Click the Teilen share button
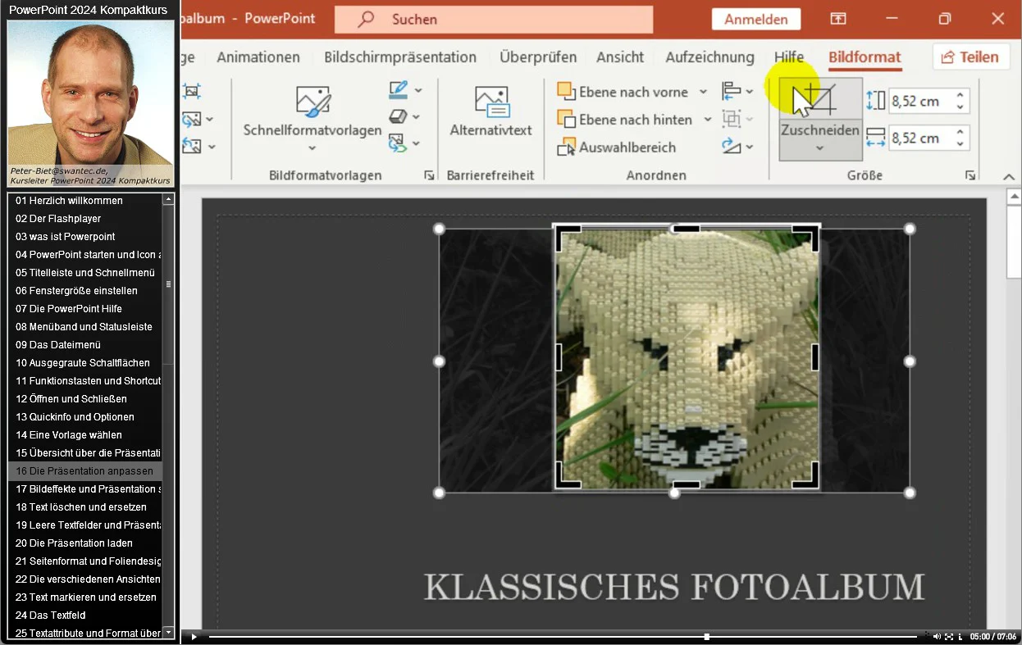This screenshot has width=1022, height=645. [970, 57]
